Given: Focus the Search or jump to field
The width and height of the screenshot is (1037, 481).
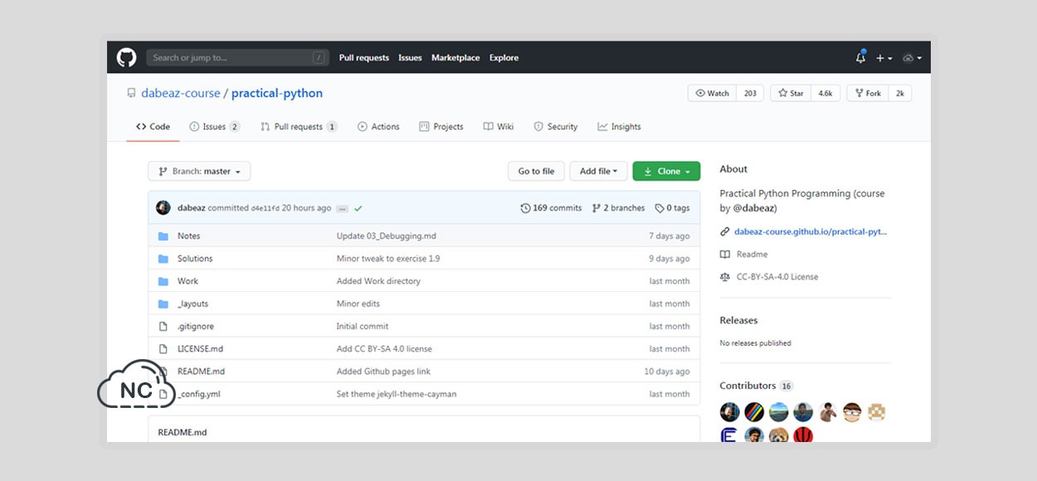Looking at the screenshot, I should point(237,57).
